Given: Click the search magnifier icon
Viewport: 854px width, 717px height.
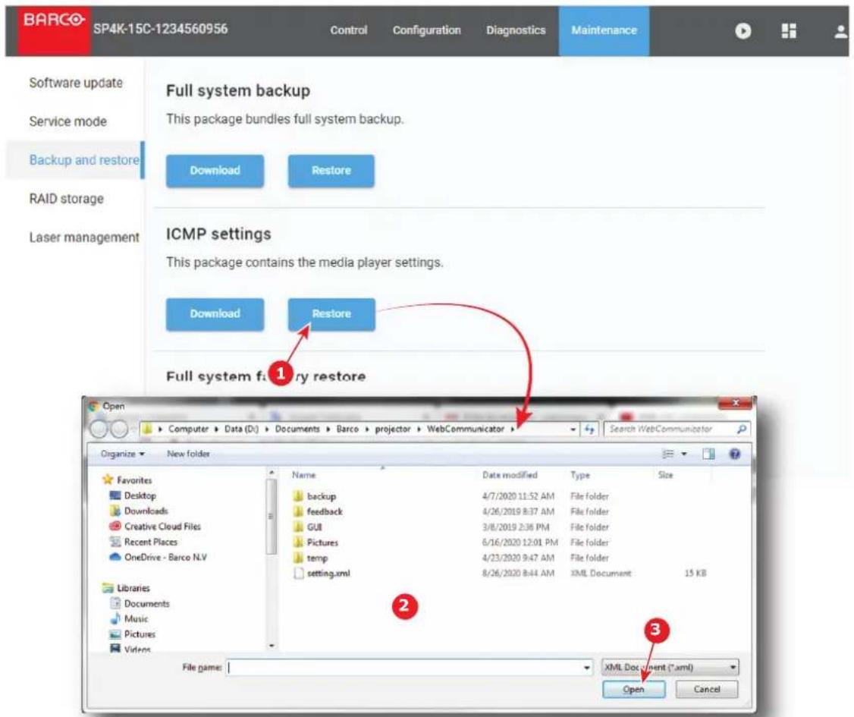Looking at the screenshot, I should click(741, 429).
